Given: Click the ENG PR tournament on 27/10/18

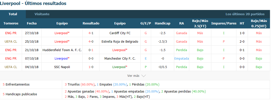Looking at the screenshot, I should pos(11,33).
